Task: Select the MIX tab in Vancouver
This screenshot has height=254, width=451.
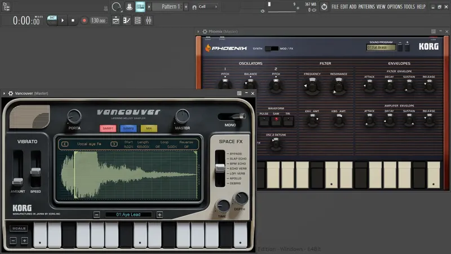Action: click(x=149, y=129)
